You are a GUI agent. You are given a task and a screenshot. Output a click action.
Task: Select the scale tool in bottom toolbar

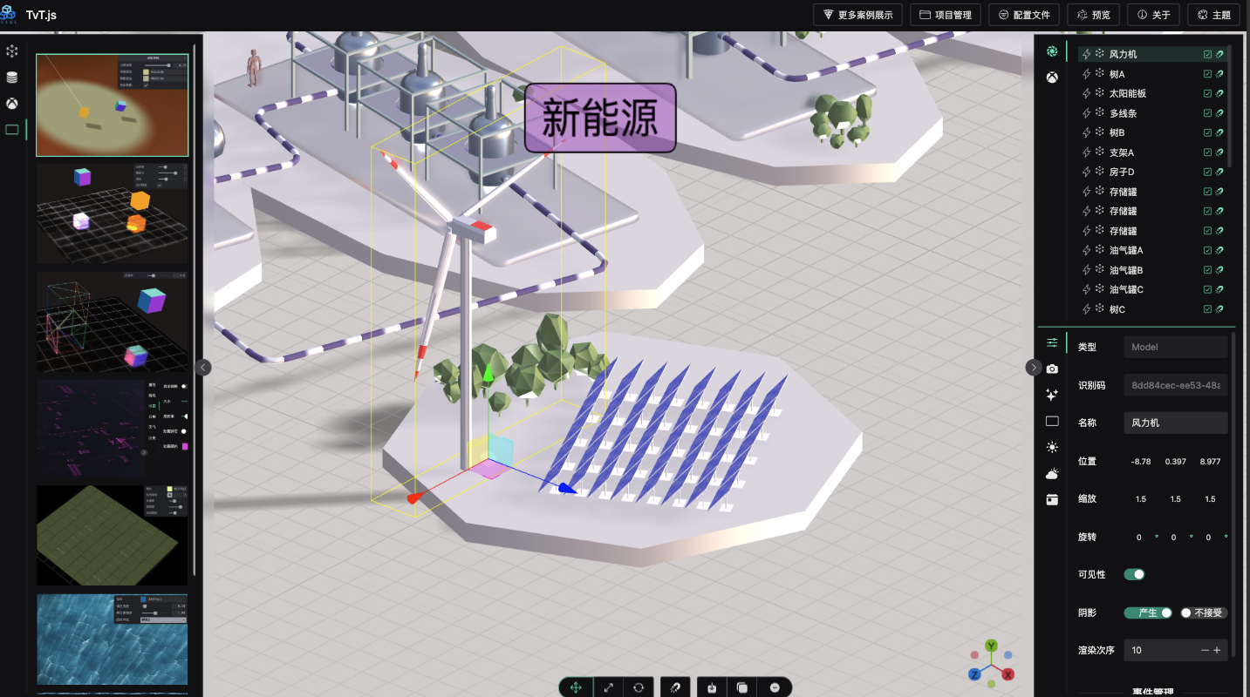tap(608, 687)
